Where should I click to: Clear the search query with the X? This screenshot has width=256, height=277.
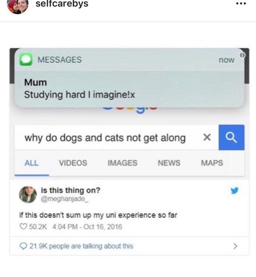click(x=207, y=137)
